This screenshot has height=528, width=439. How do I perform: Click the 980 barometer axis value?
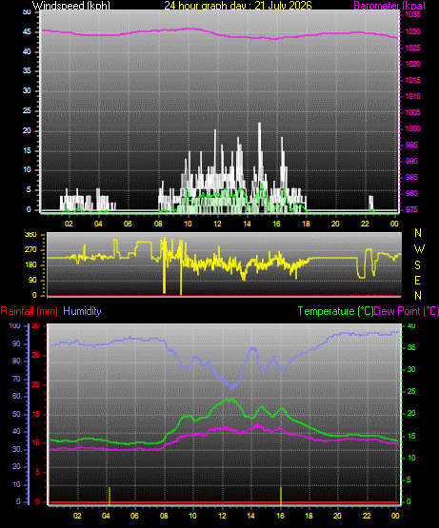click(x=411, y=193)
